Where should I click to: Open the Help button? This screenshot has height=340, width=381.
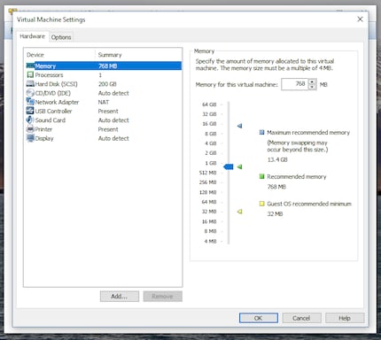tap(345, 318)
